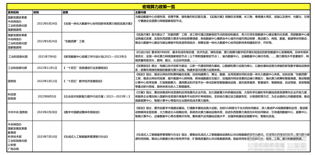Select the 中共中央 国务院 agency cell

coord(17,112)
